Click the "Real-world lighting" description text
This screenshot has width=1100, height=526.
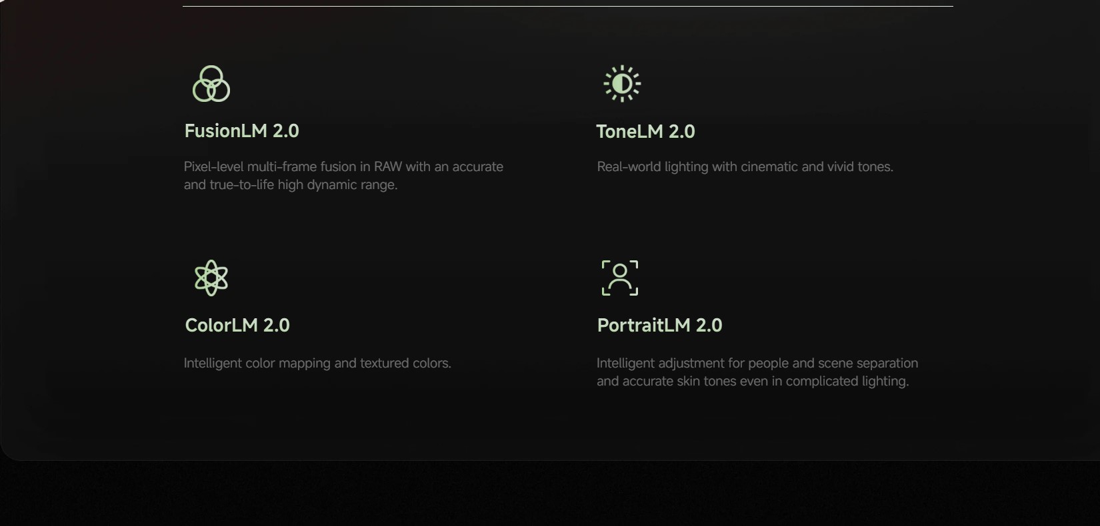745,167
